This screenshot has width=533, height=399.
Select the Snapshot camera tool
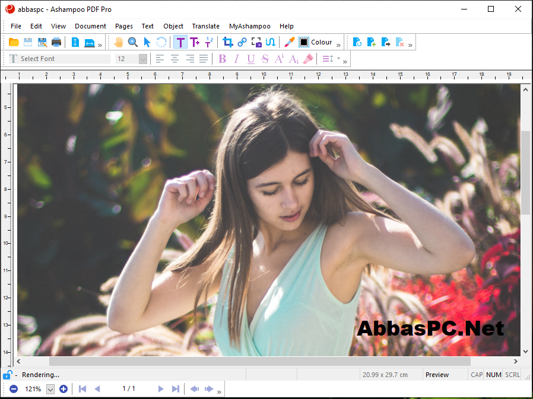click(256, 42)
